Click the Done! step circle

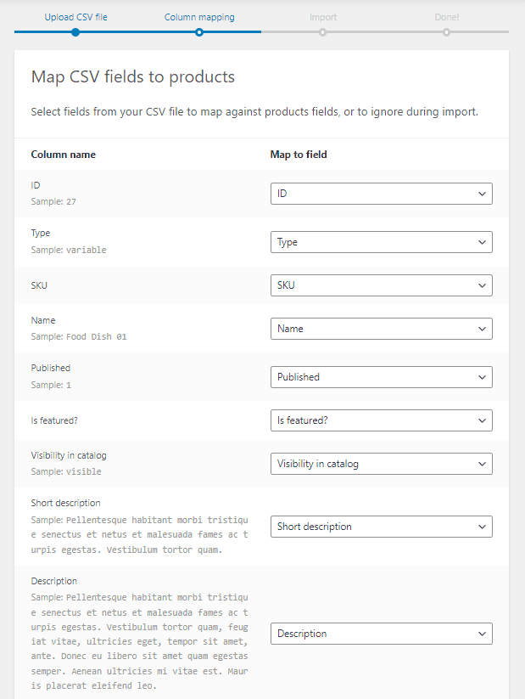coord(446,32)
